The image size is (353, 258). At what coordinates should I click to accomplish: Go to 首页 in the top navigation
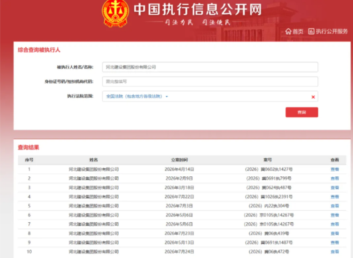pyautogui.click(x=298, y=31)
